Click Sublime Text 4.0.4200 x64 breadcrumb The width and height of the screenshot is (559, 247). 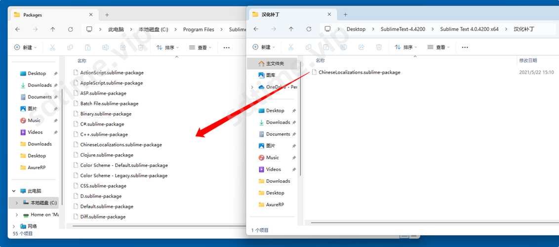pos(469,29)
